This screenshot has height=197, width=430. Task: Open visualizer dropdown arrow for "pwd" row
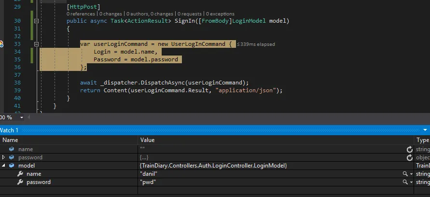(411, 183)
